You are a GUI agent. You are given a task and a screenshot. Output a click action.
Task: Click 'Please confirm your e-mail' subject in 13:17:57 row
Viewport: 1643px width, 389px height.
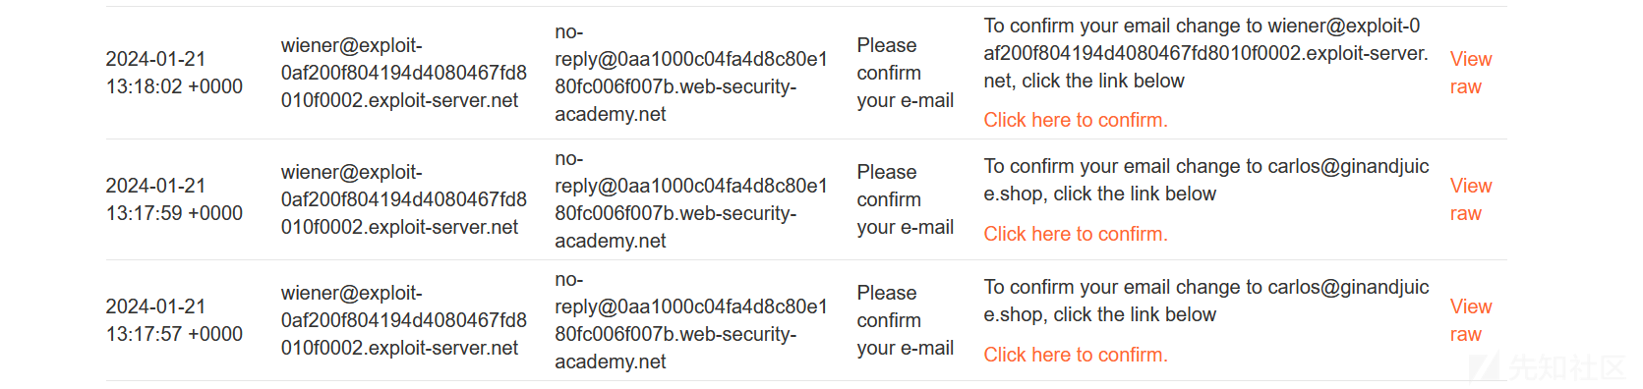pyautogui.click(x=906, y=320)
